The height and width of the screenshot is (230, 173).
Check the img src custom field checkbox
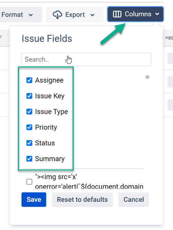tap(29, 182)
